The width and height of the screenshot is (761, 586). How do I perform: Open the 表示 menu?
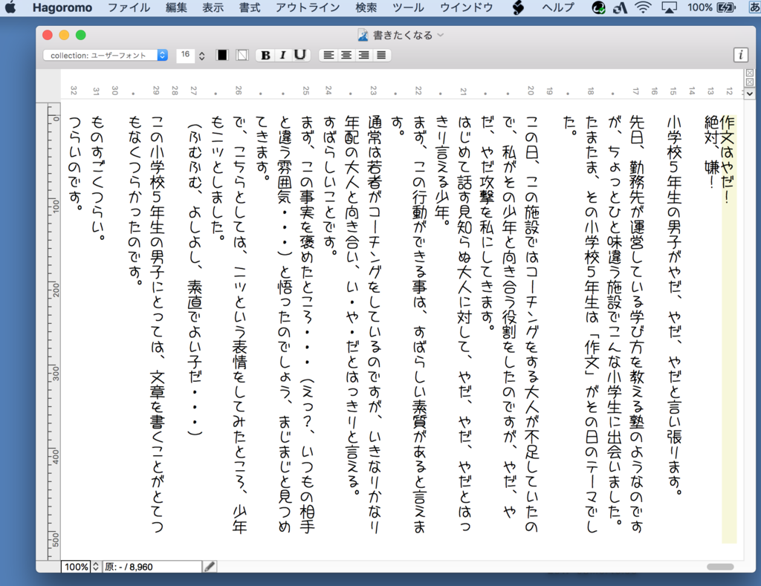(x=213, y=7)
